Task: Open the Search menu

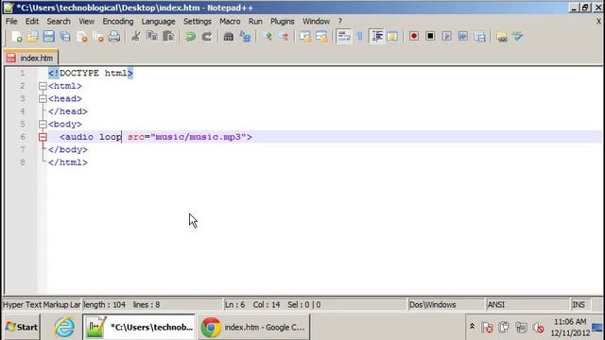Action: (x=59, y=21)
